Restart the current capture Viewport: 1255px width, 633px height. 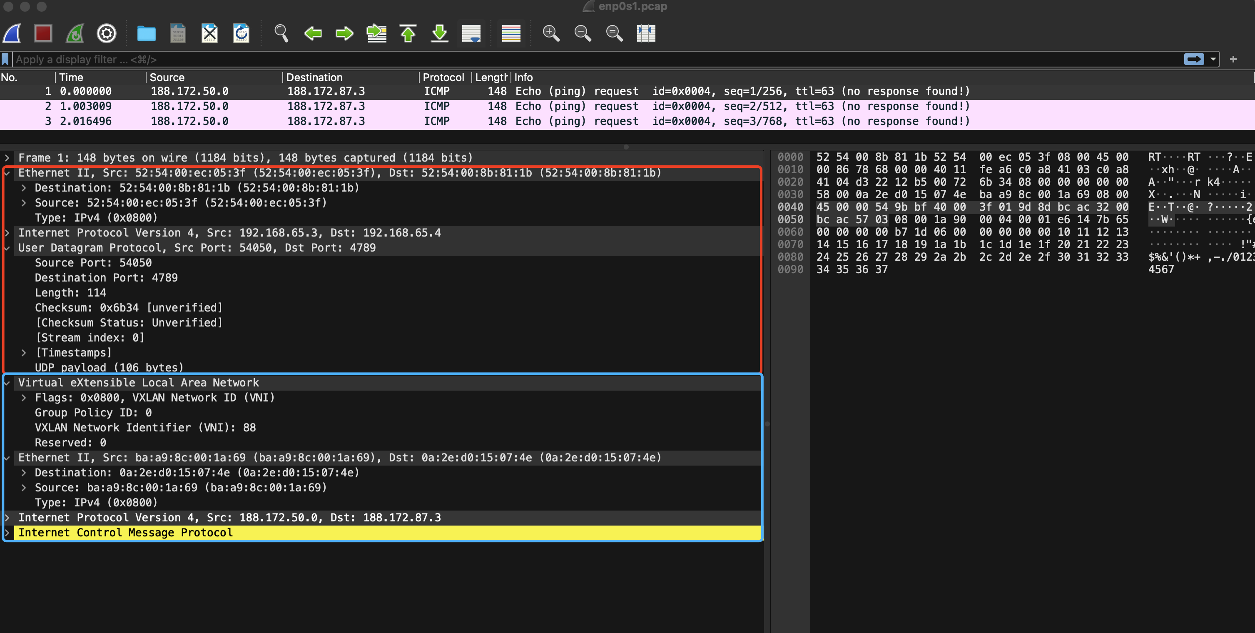click(x=75, y=33)
